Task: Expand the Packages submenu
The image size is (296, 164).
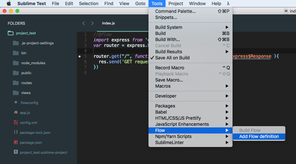Action: point(190,106)
